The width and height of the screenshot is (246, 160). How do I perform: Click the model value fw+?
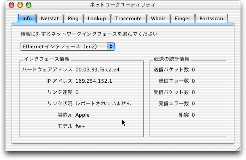tap(80, 126)
